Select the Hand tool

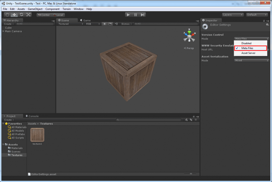(7, 15)
